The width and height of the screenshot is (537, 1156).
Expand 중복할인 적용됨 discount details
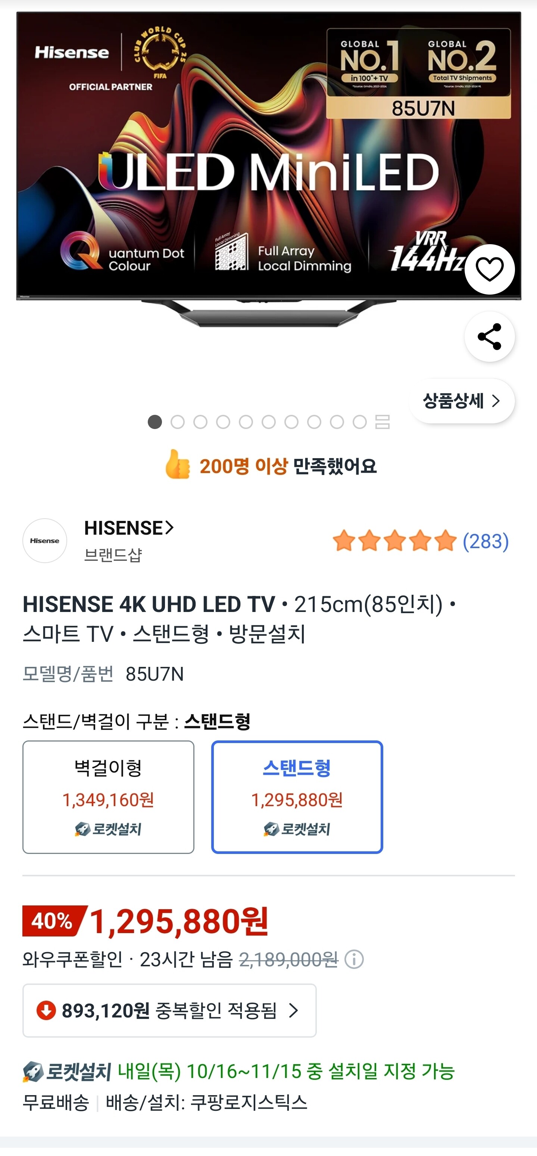click(169, 1011)
